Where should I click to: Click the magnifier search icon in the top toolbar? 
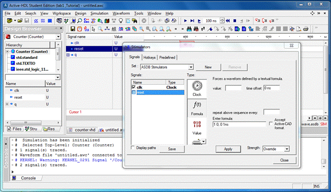[80, 21]
